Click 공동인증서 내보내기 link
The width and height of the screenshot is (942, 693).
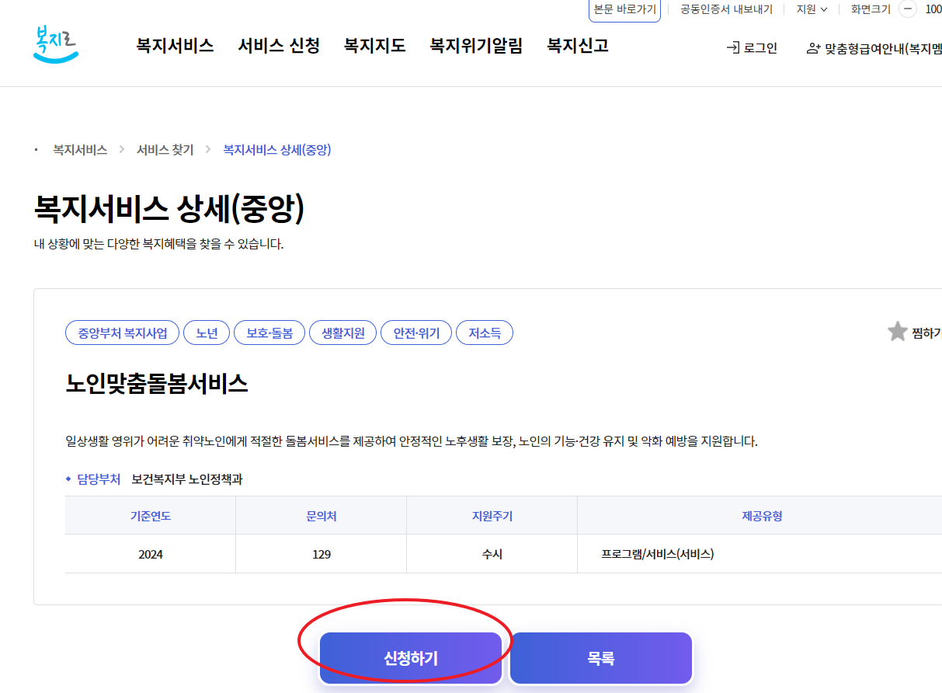pos(726,9)
